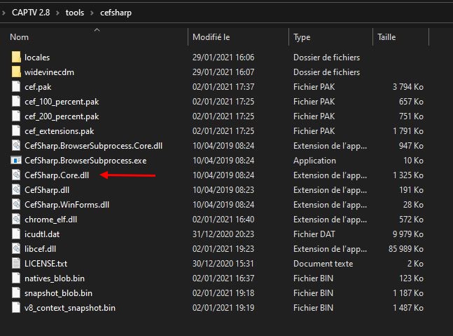Go to tools folder in breadcrumb
This screenshot has height=336, width=453.
click(75, 13)
